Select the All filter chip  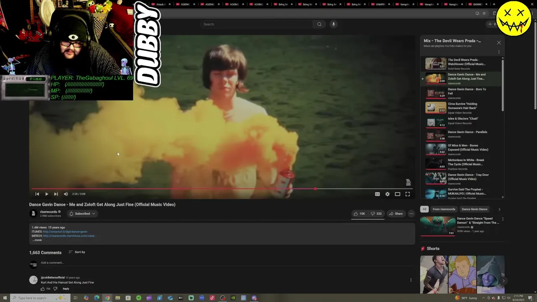coord(424,209)
